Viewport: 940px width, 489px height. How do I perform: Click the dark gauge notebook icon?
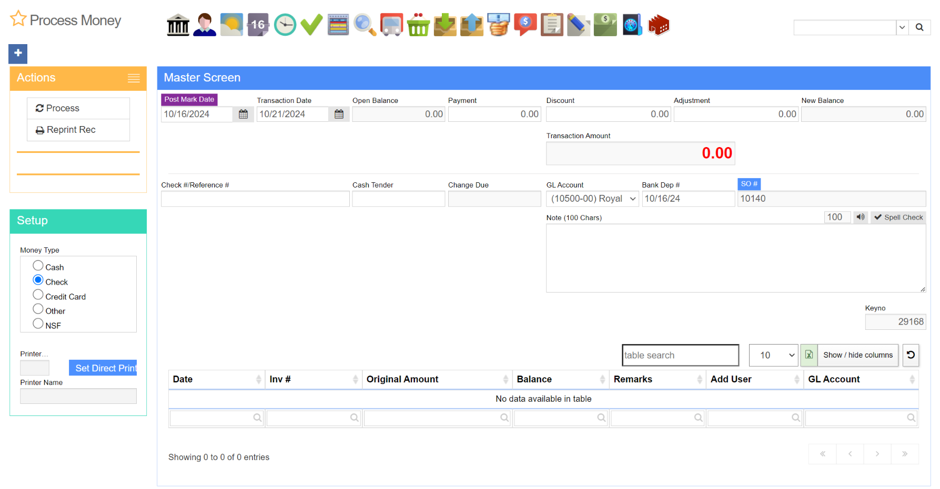632,25
